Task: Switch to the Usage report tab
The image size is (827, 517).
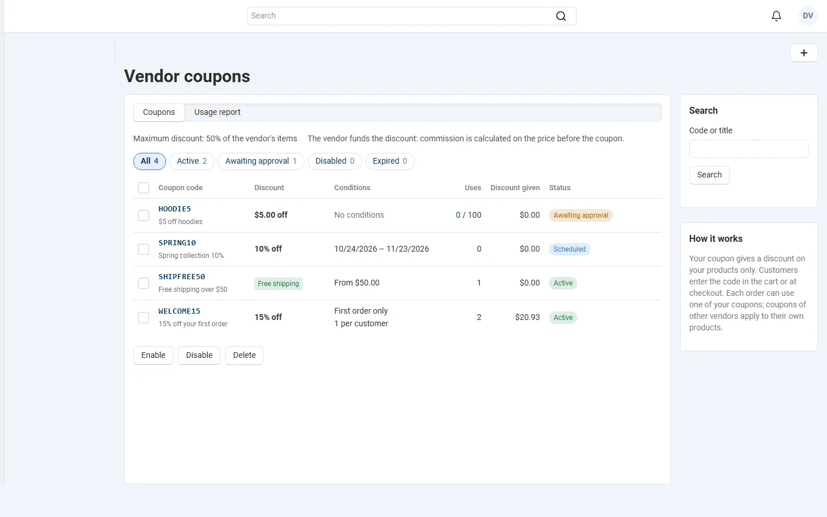Action: pos(218,113)
